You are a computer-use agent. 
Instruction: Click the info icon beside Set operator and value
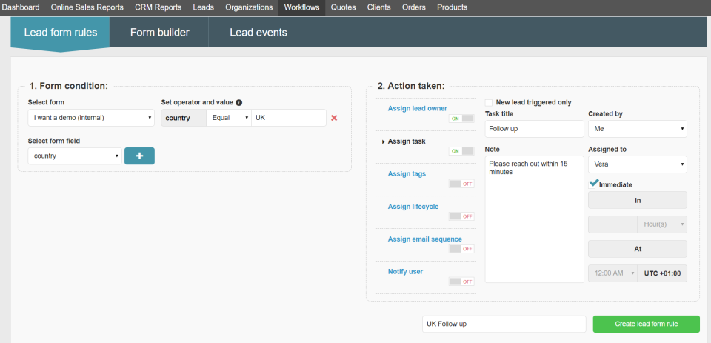click(x=239, y=103)
